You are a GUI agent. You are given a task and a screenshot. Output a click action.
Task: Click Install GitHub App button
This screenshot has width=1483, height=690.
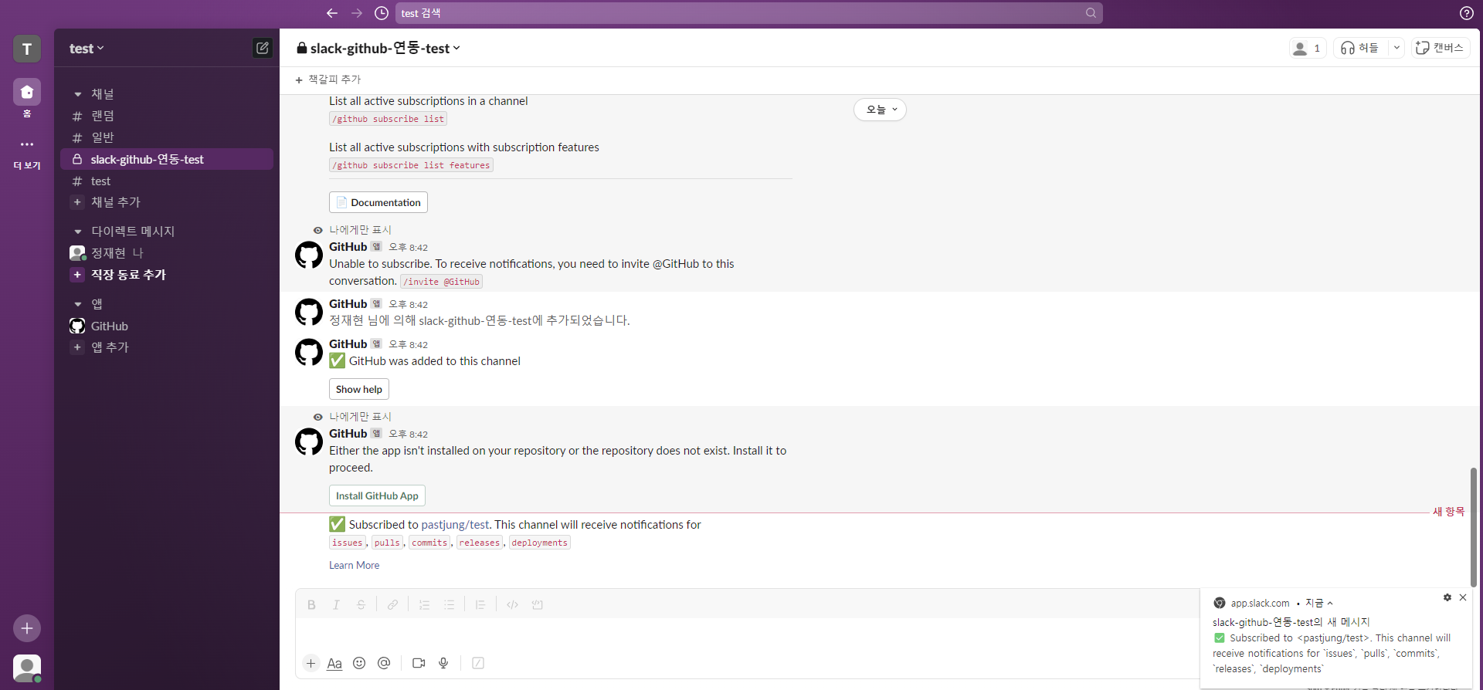pos(377,496)
